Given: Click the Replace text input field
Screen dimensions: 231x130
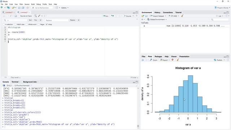Looking at the screenshot, I should [x=57, y=20].
